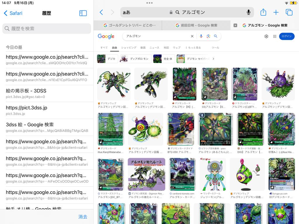Open a new tab with plus icon
The width and height of the screenshot is (299, 224).
click(276, 12)
